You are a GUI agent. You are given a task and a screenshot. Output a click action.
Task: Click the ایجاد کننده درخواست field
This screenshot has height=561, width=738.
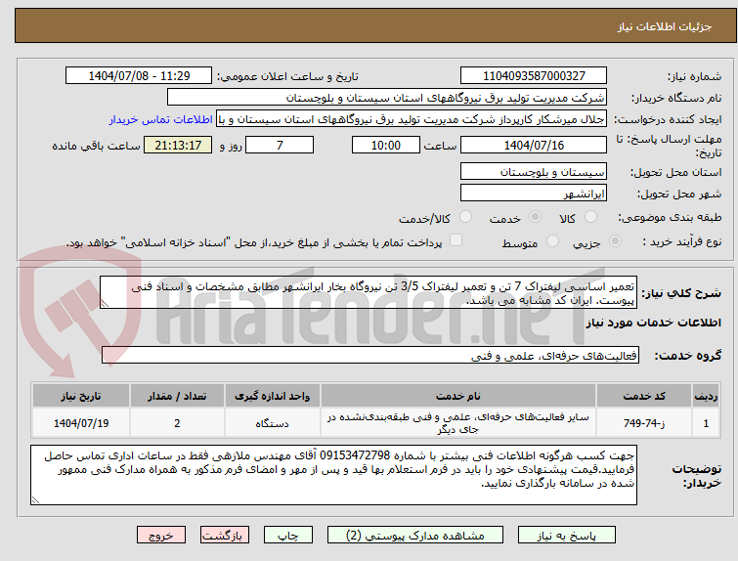pos(412,119)
